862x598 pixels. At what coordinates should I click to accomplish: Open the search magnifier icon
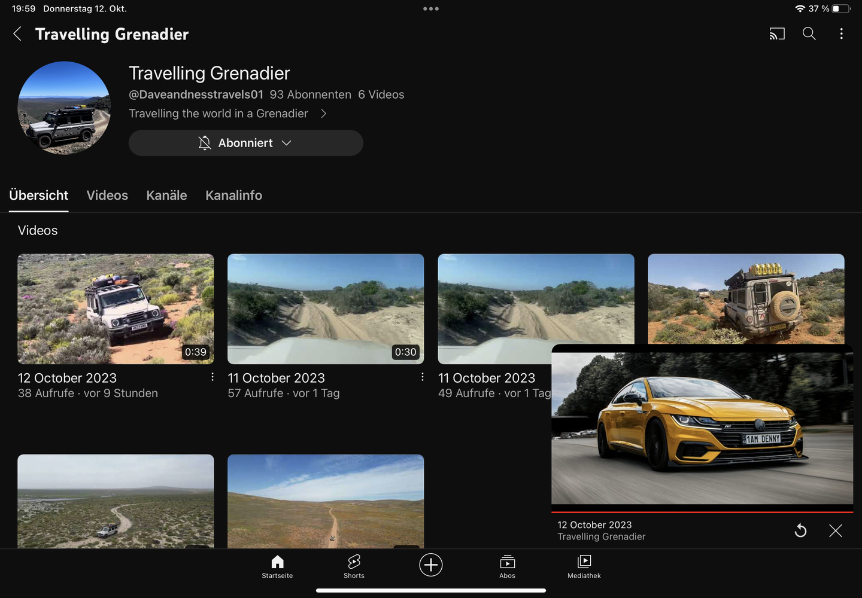[x=809, y=34]
